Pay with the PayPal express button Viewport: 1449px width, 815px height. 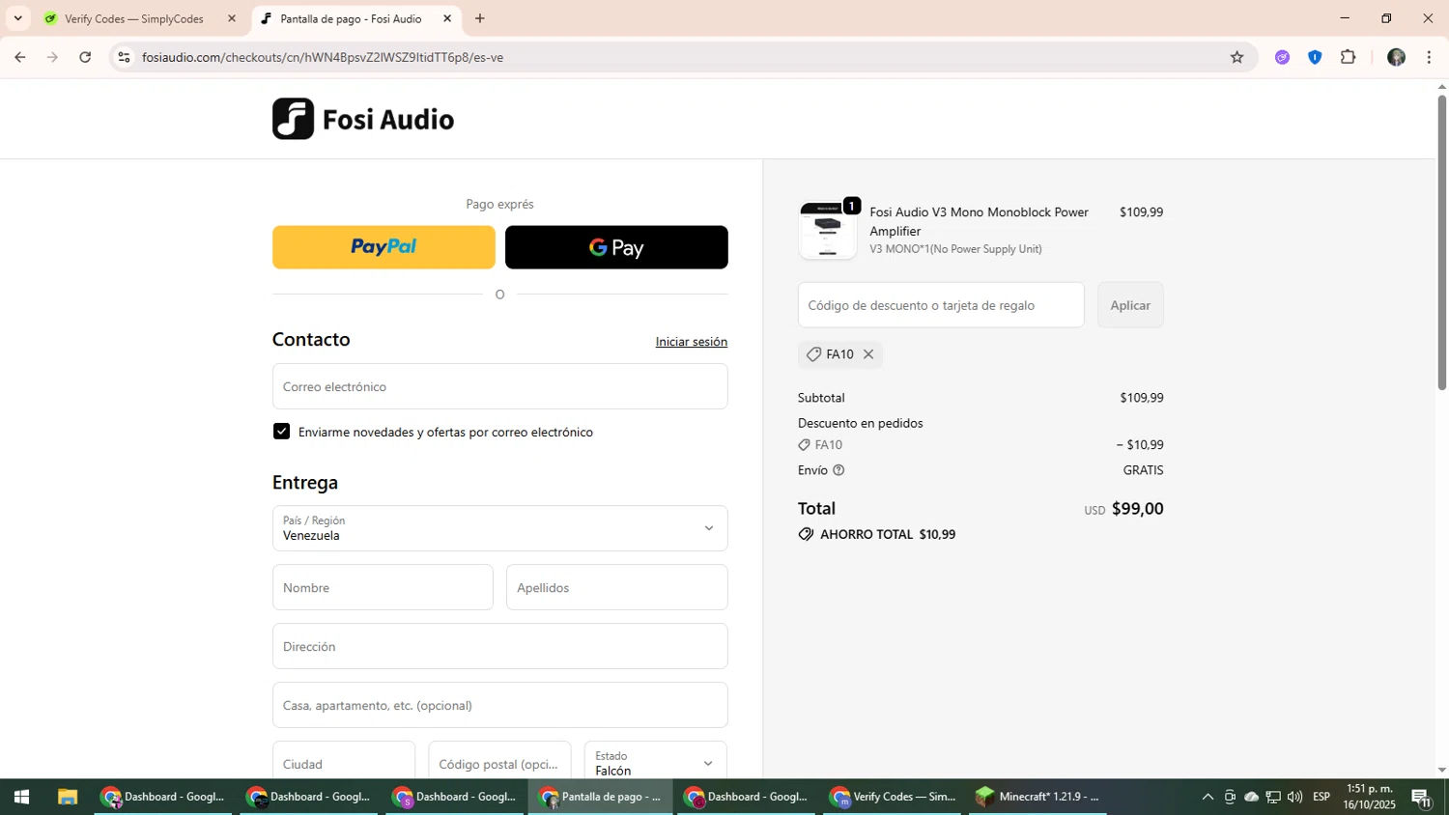pyautogui.click(x=384, y=247)
